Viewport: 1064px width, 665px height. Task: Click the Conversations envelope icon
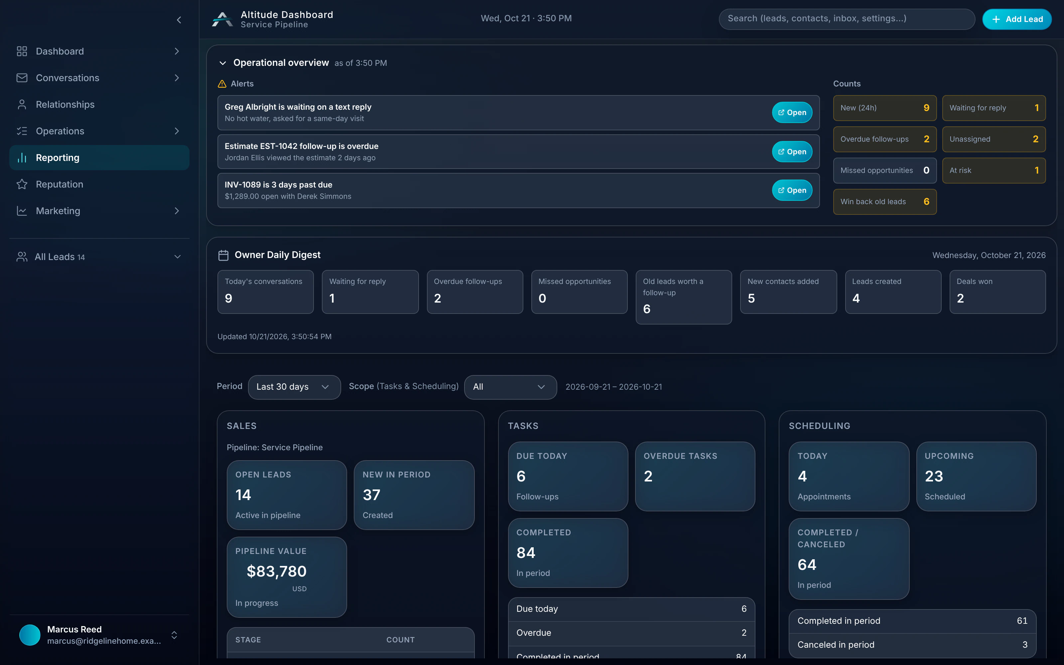pos(22,78)
